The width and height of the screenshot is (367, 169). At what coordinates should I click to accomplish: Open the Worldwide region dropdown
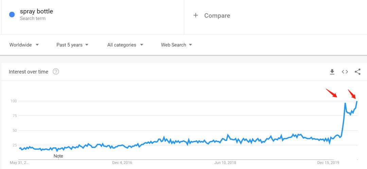pos(24,45)
